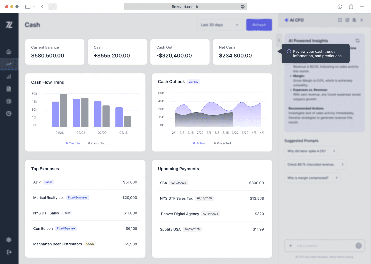Toggle the browser sidebar panel icon
Image resolution: width=371 pixels, height=264 pixels.
(x=28, y=7)
